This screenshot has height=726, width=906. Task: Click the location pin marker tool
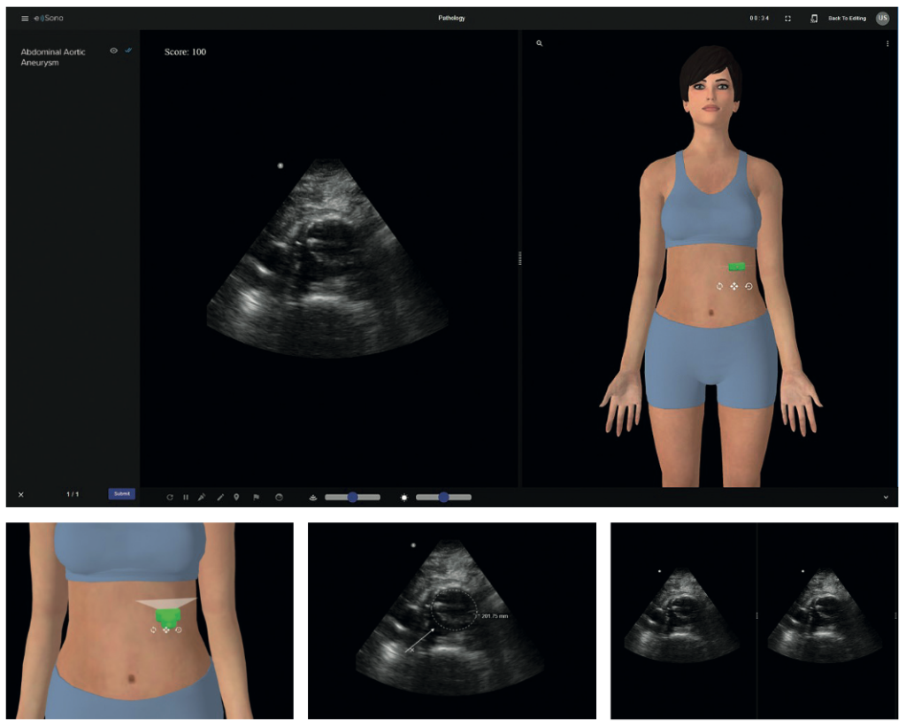[x=236, y=497]
